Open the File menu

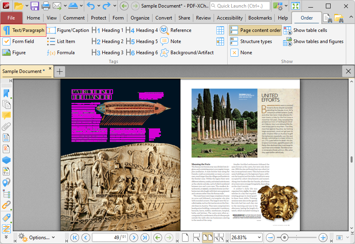[x=12, y=18]
